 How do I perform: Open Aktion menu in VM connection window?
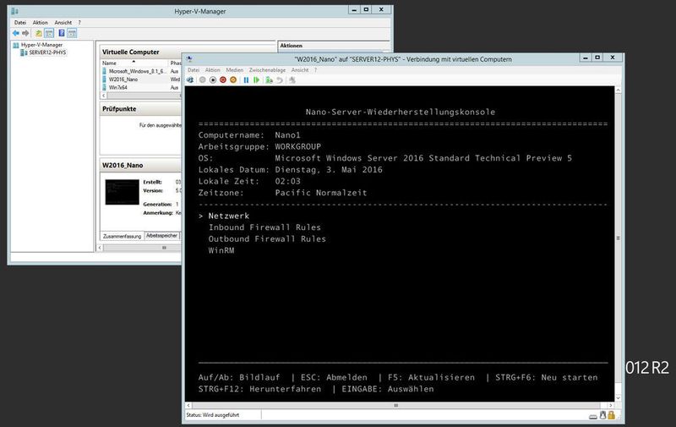pyautogui.click(x=213, y=70)
